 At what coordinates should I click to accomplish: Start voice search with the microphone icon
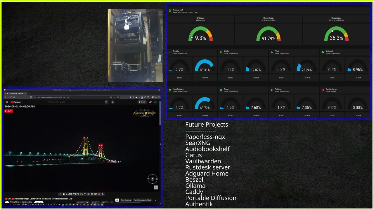[x=112, y=102]
